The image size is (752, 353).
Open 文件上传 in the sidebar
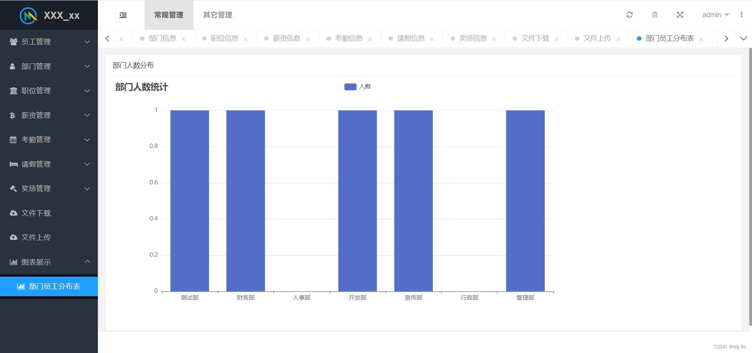(49, 237)
